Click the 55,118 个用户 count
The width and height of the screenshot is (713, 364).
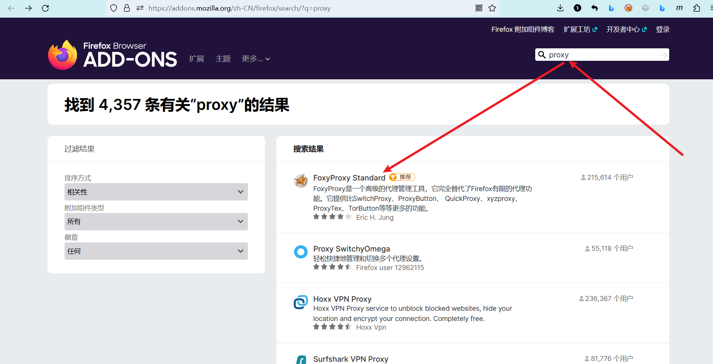click(x=609, y=248)
